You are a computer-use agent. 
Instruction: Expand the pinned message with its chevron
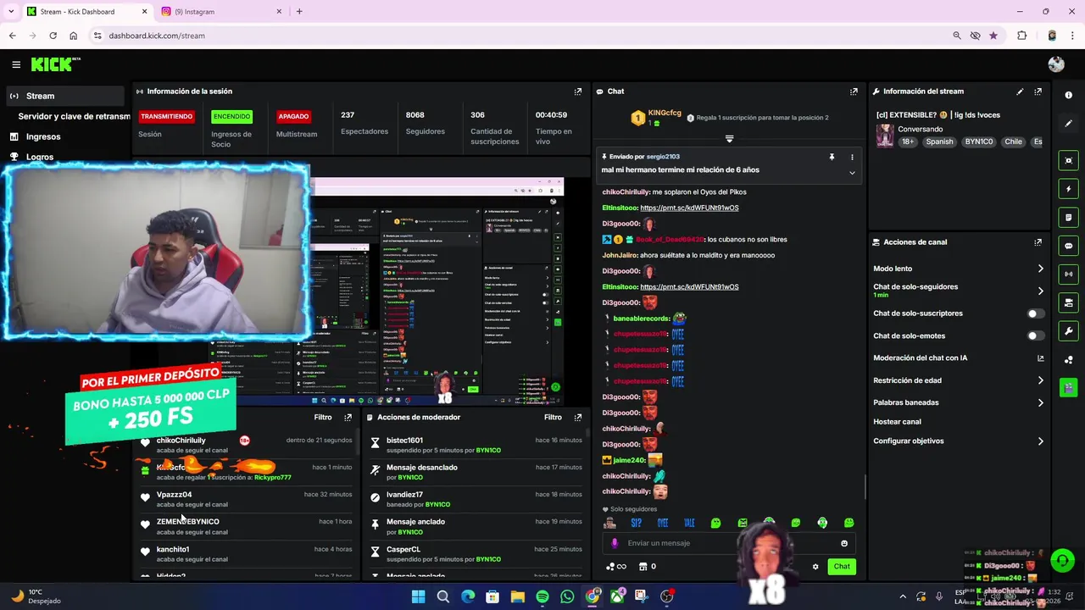coord(852,172)
